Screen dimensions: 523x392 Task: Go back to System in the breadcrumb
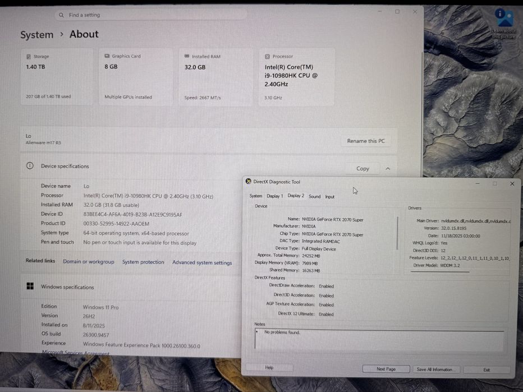36,35
